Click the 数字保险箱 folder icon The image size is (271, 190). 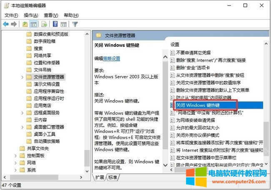(29, 41)
